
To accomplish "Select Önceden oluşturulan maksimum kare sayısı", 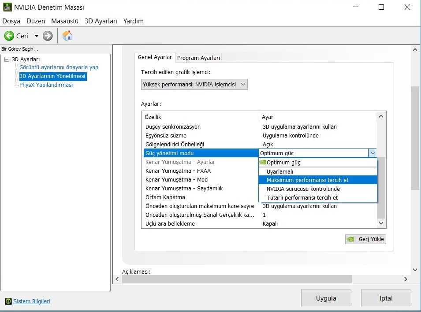I will [x=260, y=206].
